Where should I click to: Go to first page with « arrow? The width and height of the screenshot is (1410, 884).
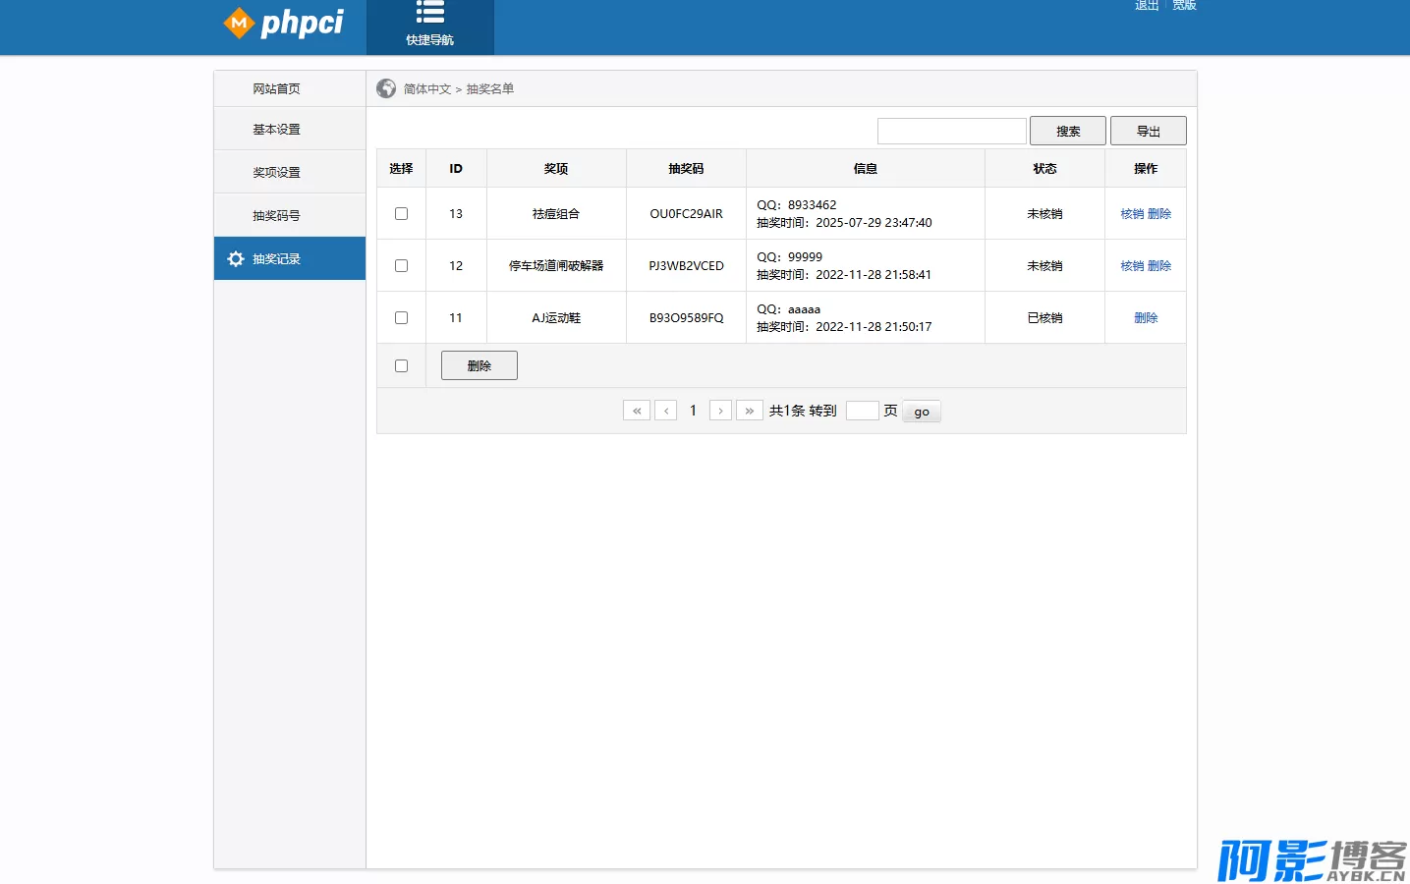[637, 411]
